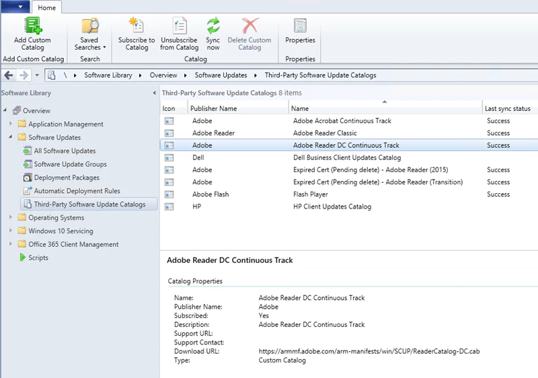Screen dimensions: 538x378
Task: Select the Windows 10 Servicing node
Action: tap(61, 231)
